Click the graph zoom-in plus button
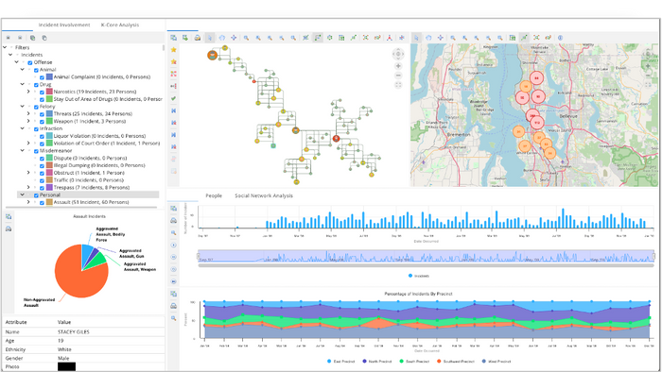This screenshot has height=372, width=662. point(398,66)
